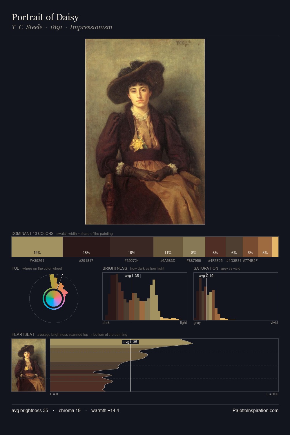Click the #A39261 tan swatch labeled 19%
Viewport: 290px width, 435px height.
coord(37,247)
